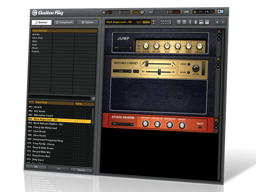Viewport: 256px width, 192px height.
Task: Click the Jump amp Bass knob
Action: (x=167, y=46)
